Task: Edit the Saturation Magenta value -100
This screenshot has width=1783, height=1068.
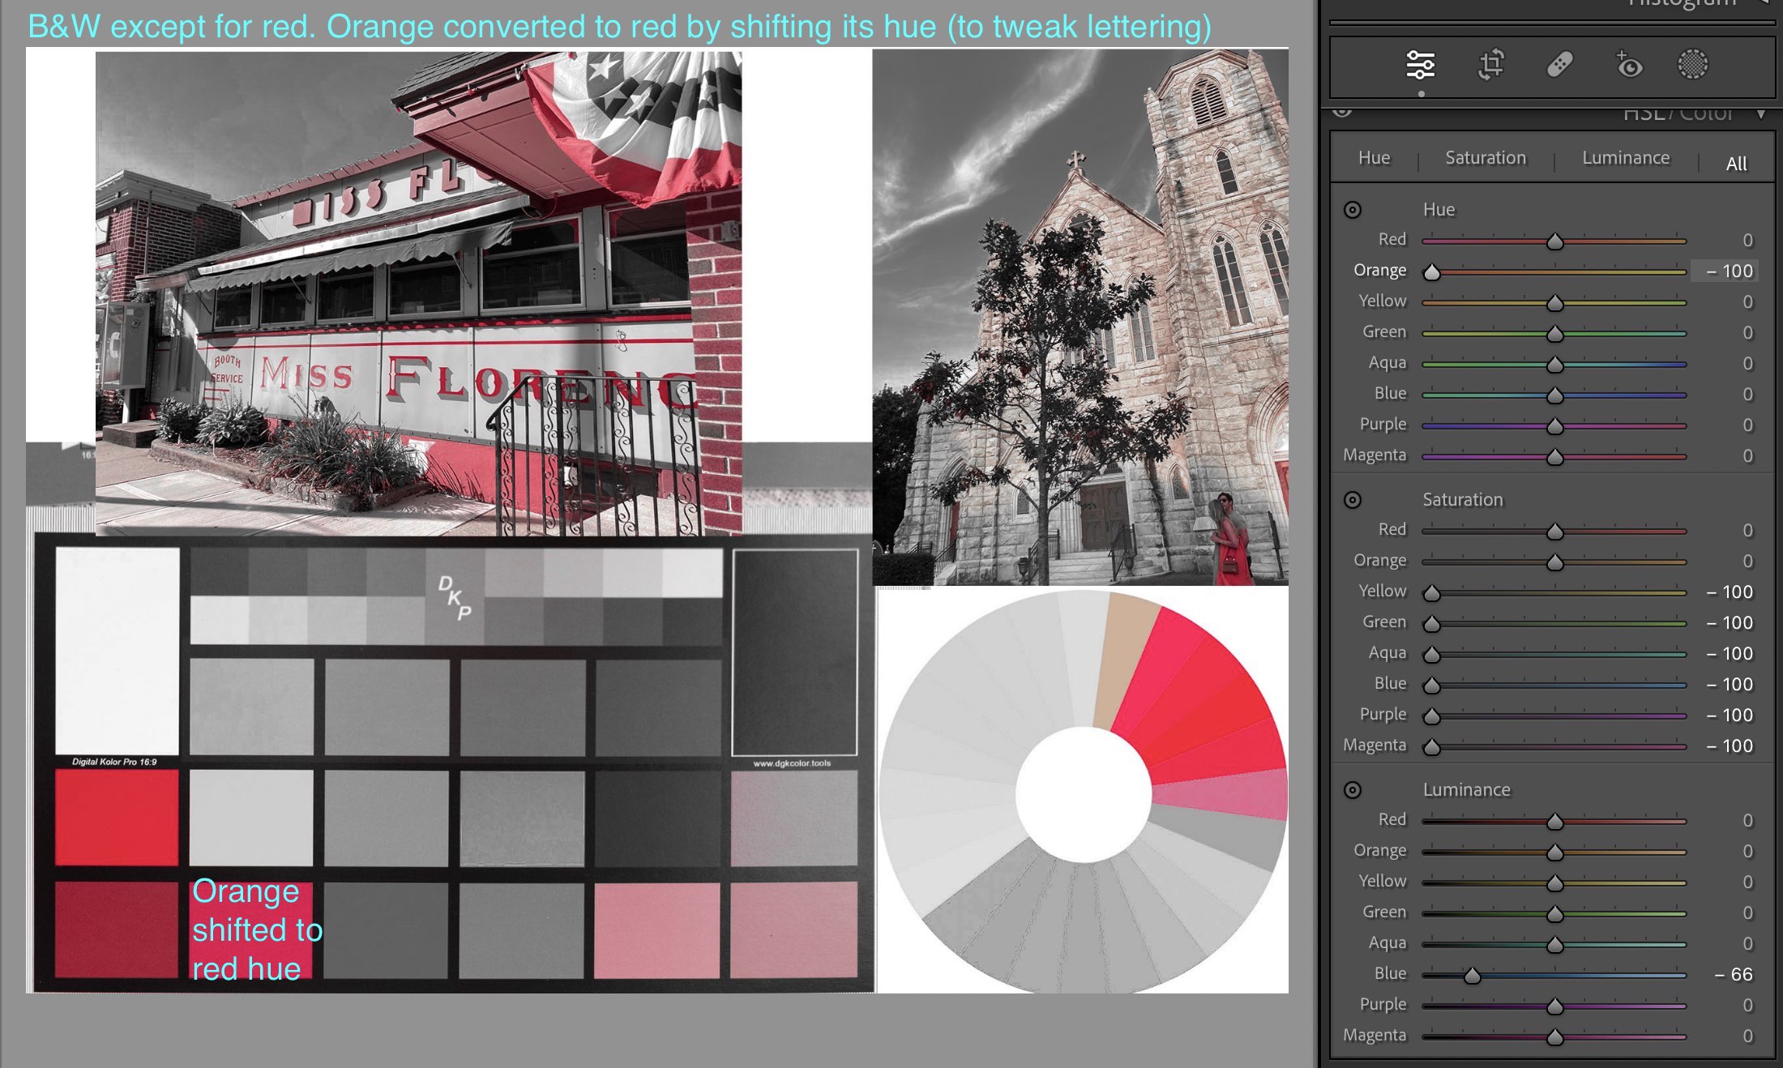Action: coord(1730,745)
